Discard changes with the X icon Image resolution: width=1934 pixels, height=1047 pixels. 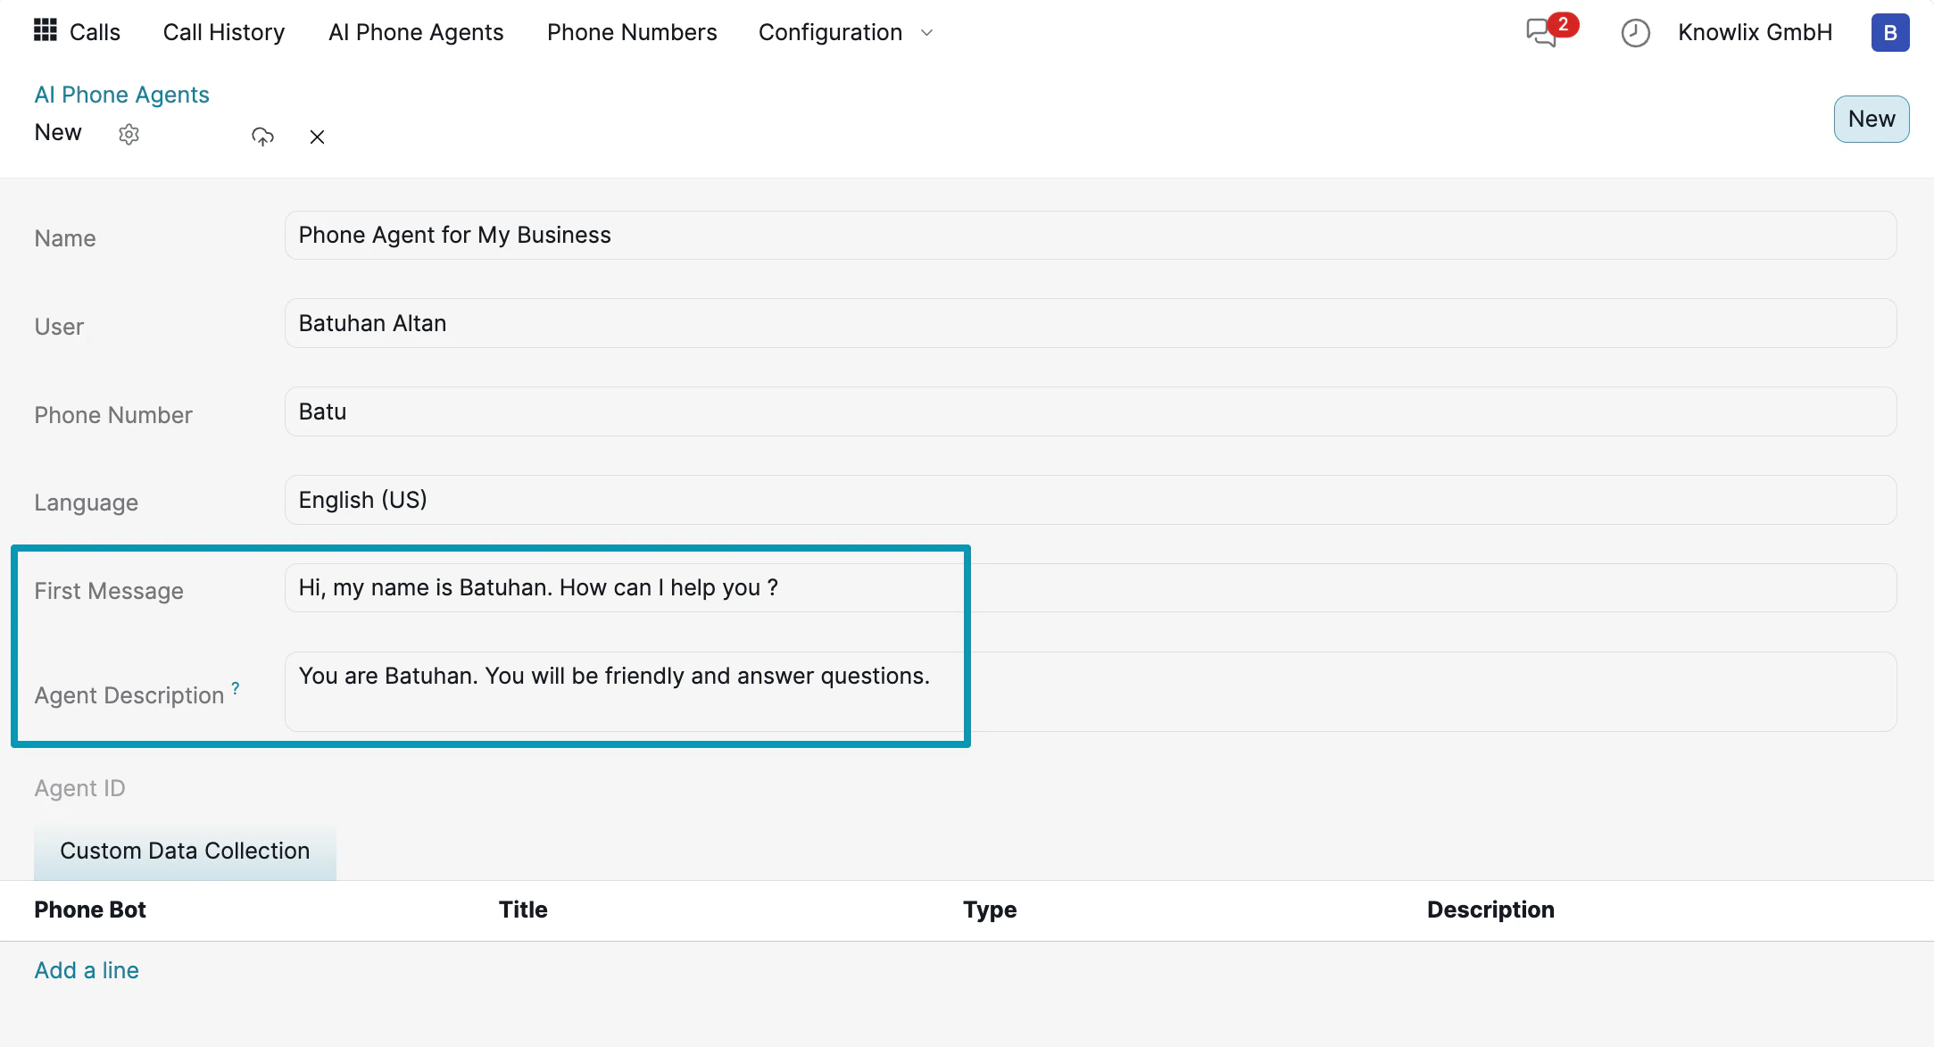pyautogui.click(x=317, y=137)
